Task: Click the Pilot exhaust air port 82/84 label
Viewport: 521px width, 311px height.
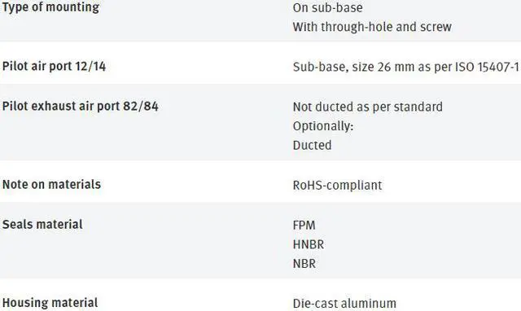Action: coord(80,106)
